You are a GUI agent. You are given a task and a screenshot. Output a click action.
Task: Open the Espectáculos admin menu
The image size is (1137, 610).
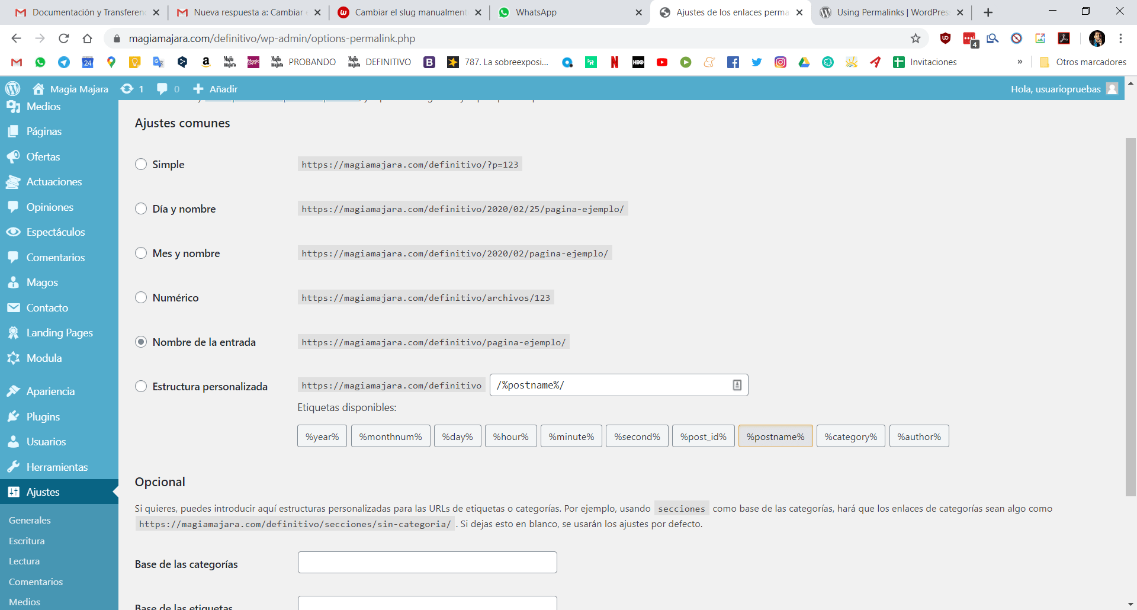point(59,232)
